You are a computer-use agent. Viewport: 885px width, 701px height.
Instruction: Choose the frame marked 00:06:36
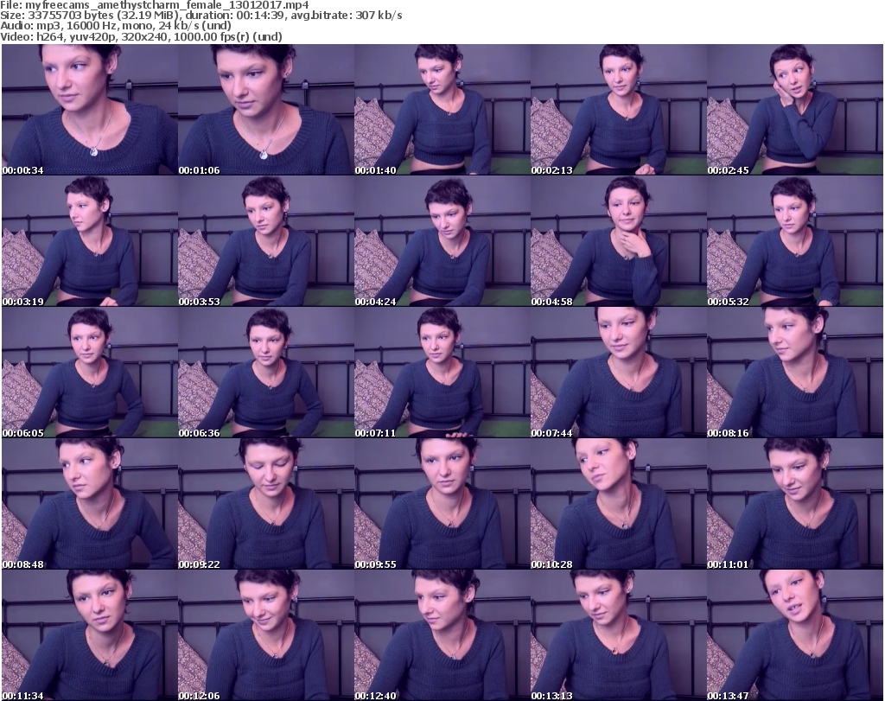click(x=266, y=373)
